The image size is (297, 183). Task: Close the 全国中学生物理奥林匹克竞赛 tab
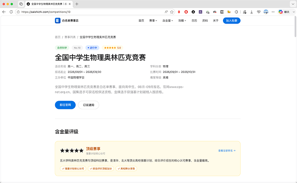click(70, 4)
